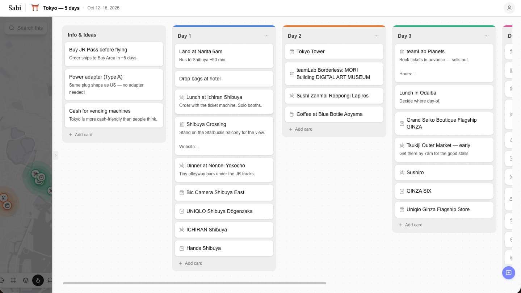Screen dimensions: 521x293
Task: Open the chat feedback floating button
Action: pyautogui.click(x=508, y=273)
